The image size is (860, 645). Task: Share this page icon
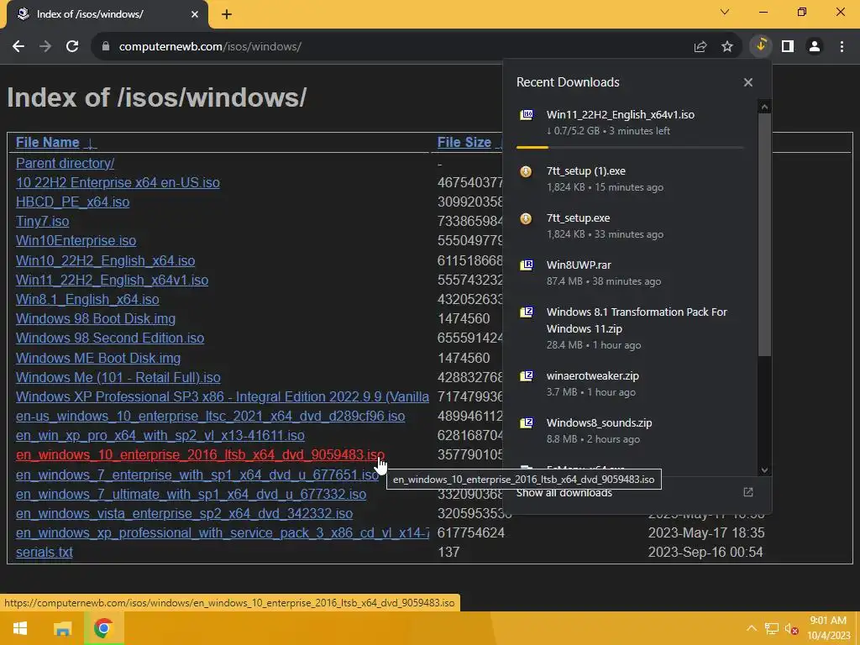click(x=700, y=47)
